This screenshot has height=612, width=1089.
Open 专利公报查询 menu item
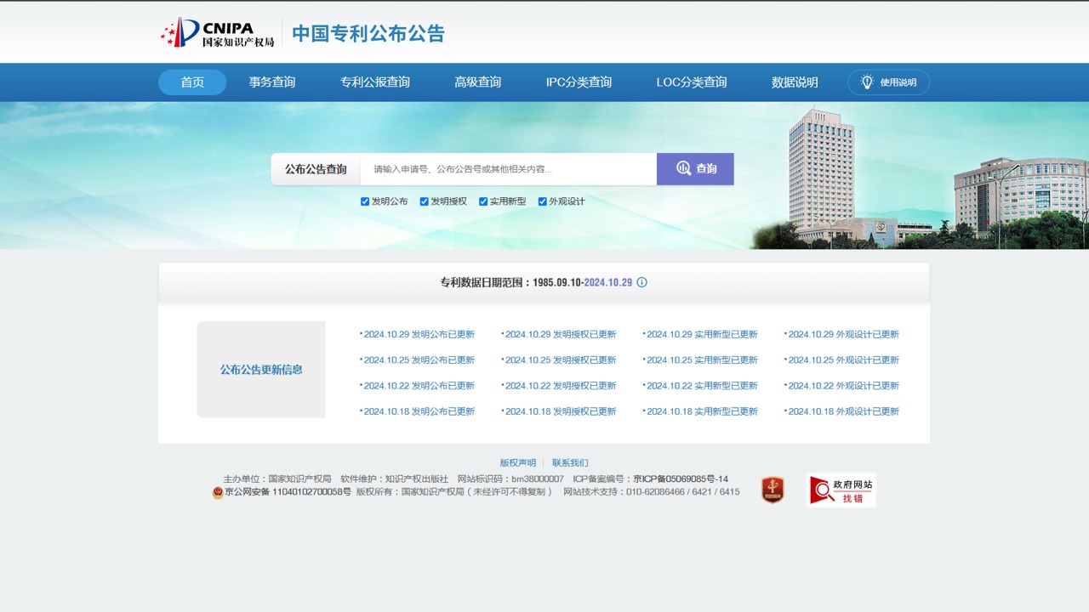[x=375, y=82]
